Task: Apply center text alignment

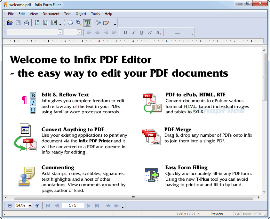Action: click(97, 32)
